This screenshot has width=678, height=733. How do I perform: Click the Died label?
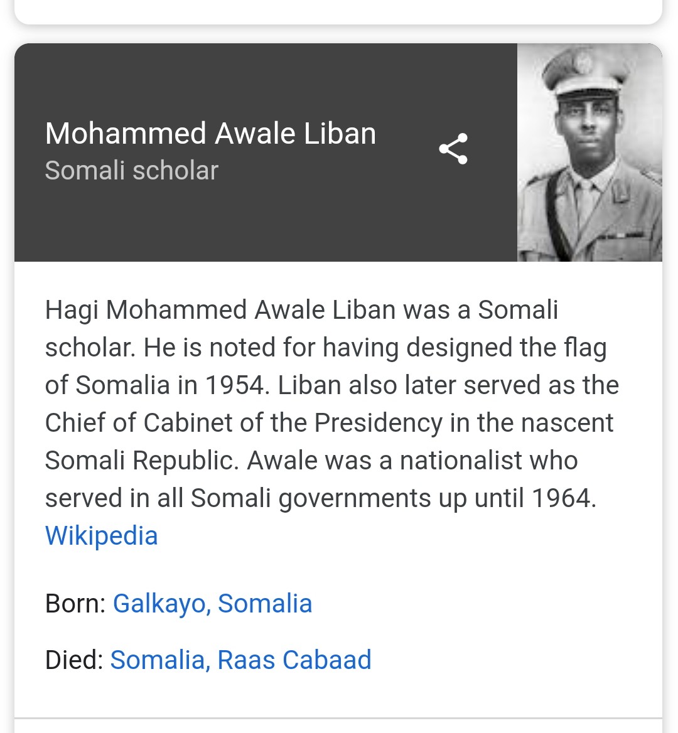coord(74,660)
